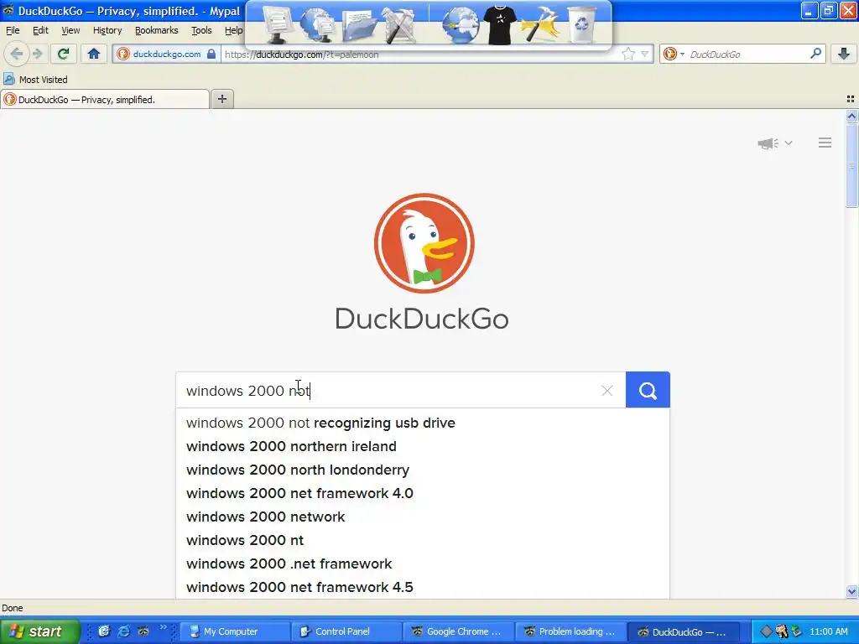The image size is (859, 644).
Task: Launch Internet Explorer from quick launch
Action: (124, 631)
